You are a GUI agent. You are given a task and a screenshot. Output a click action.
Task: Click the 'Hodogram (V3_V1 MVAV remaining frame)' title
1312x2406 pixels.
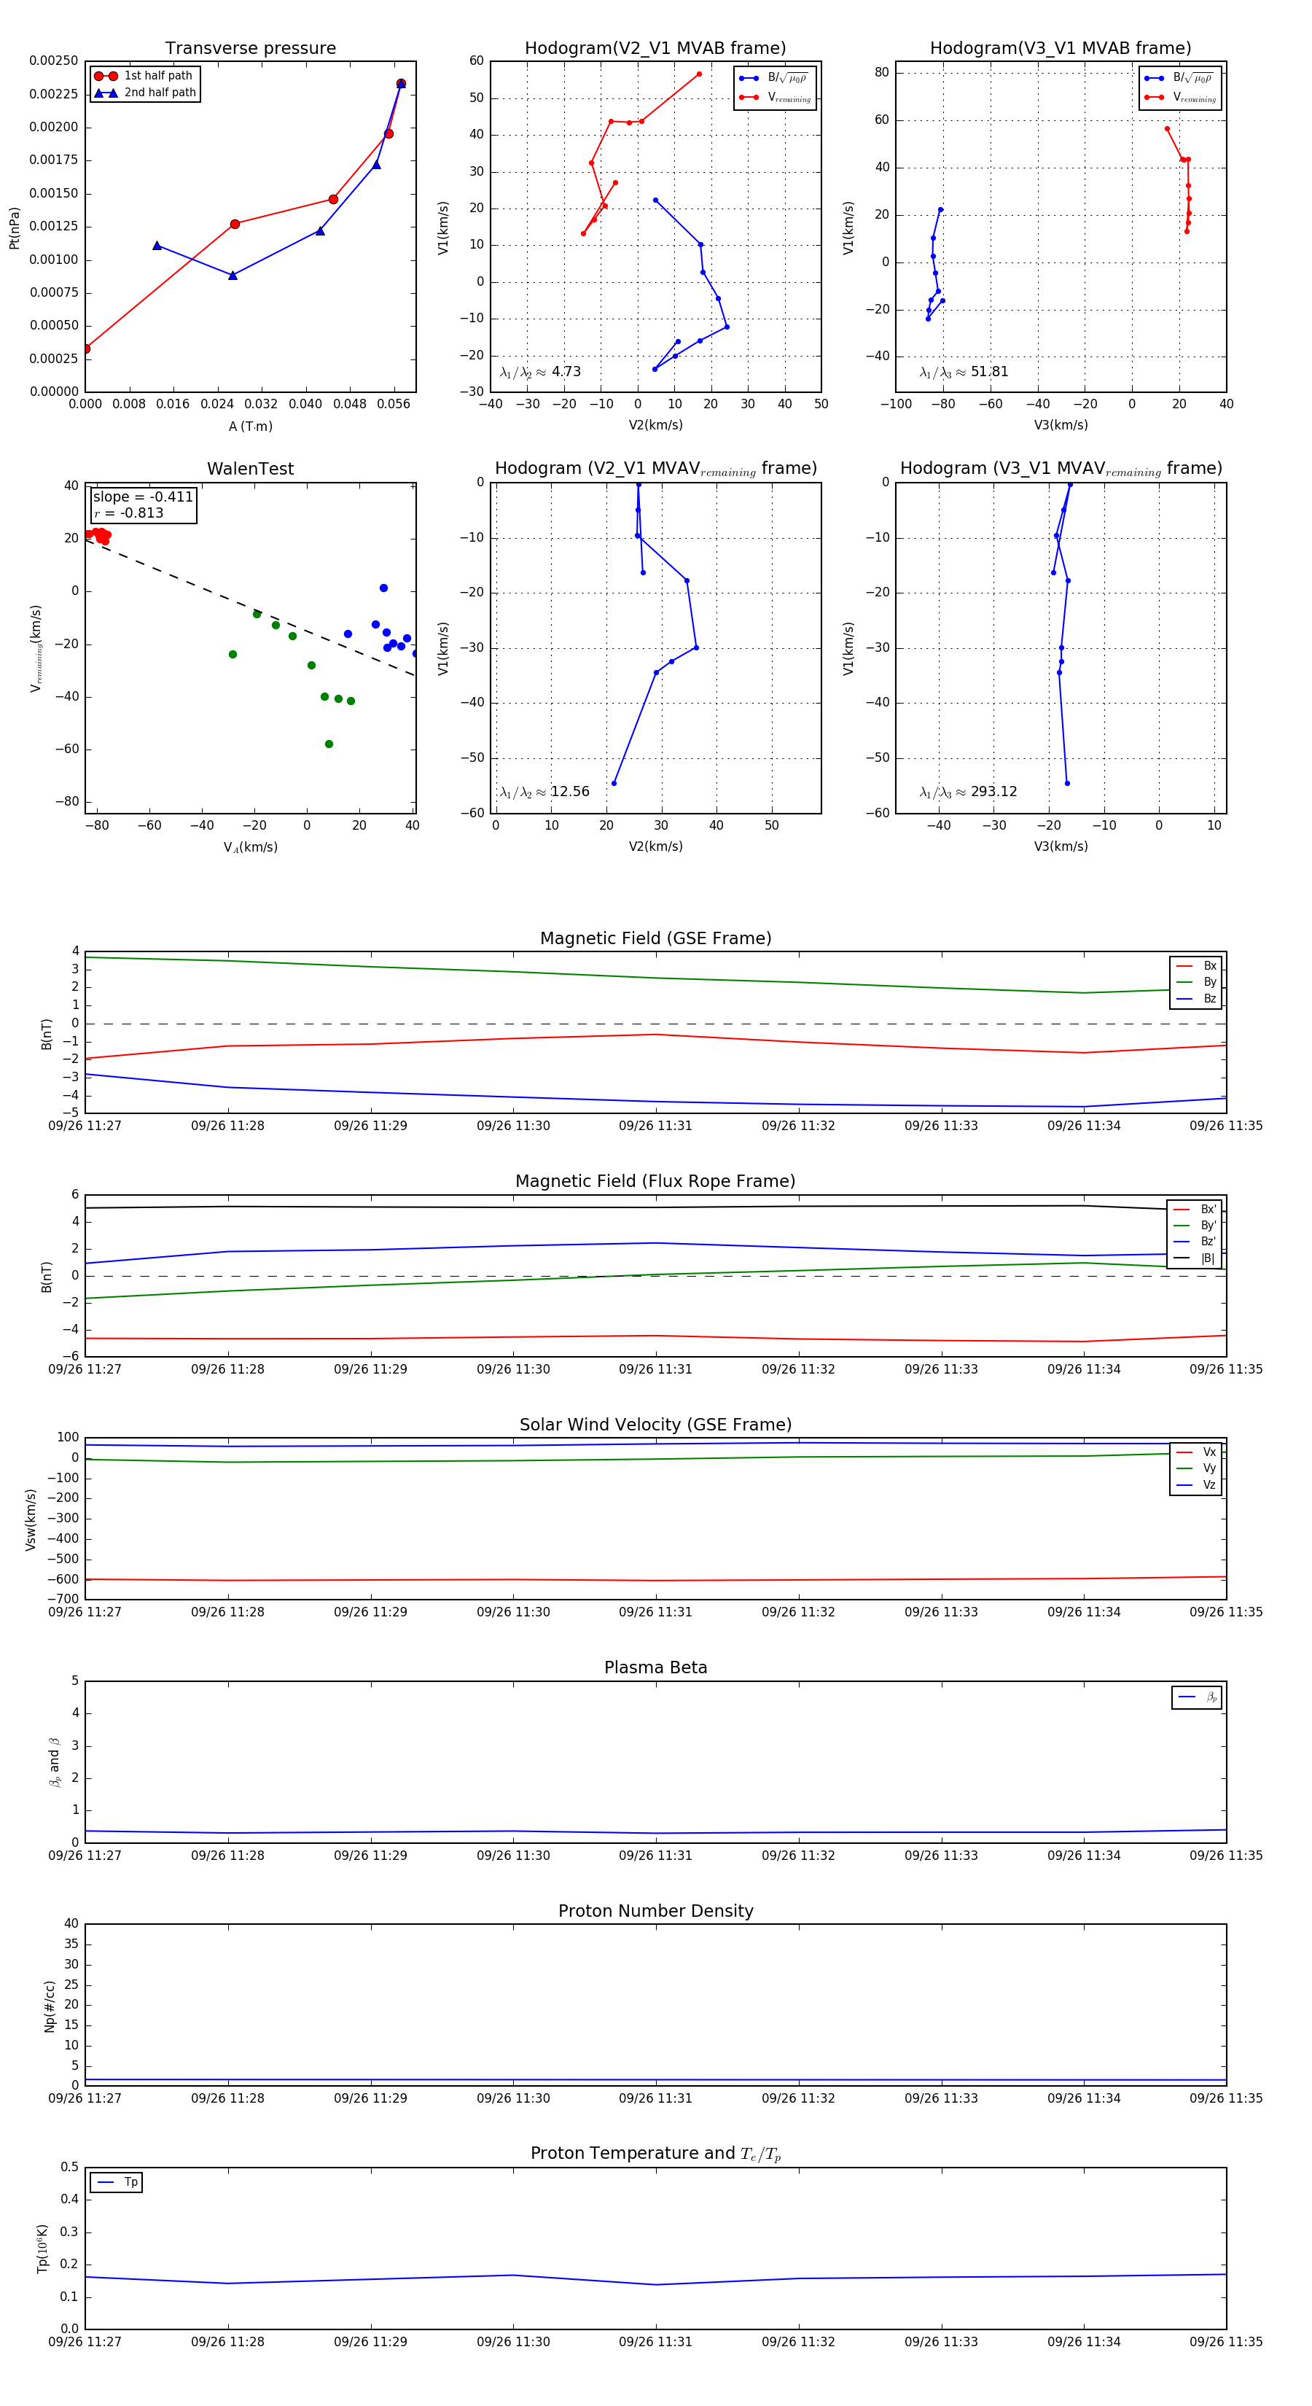[x=1061, y=469]
